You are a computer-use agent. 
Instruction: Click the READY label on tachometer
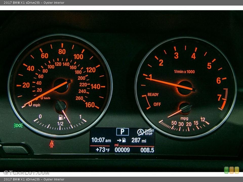tap(153, 95)
